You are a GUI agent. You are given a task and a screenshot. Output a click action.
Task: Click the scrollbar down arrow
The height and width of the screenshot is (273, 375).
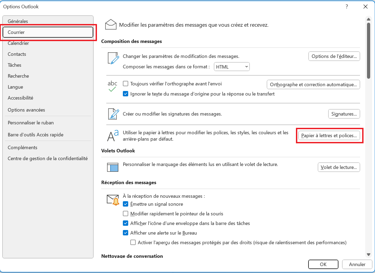[369, 255]
